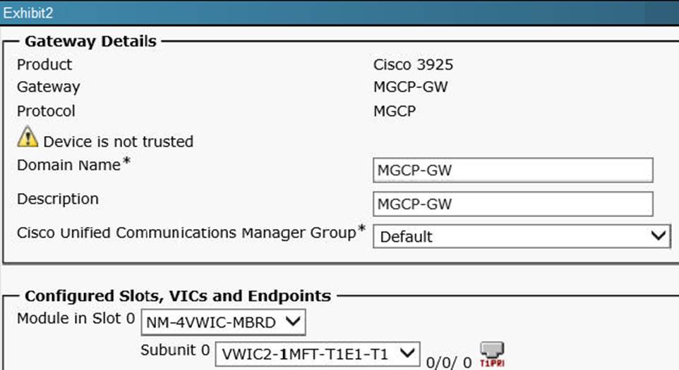Click the Cisco Unified Communications Manager Group label
This screenshot has height=370, width=679.
[x=186, y=233]
